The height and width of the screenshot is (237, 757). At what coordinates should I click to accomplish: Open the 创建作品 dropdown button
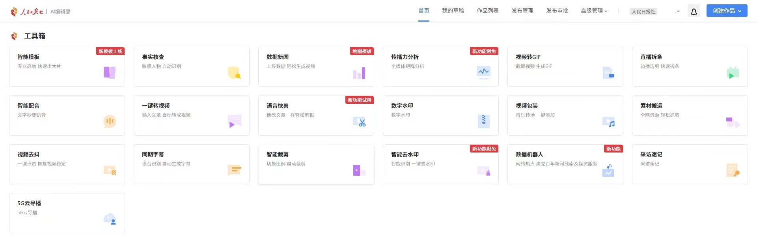coord(727,11)
